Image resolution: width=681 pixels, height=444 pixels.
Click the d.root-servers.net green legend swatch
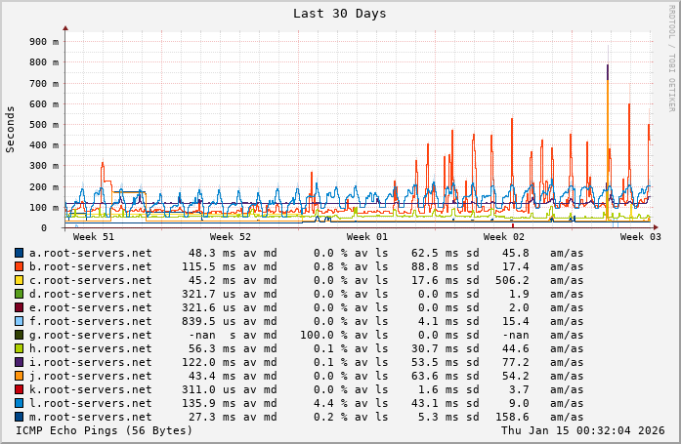pyautogui.click(x=19, y=294)
